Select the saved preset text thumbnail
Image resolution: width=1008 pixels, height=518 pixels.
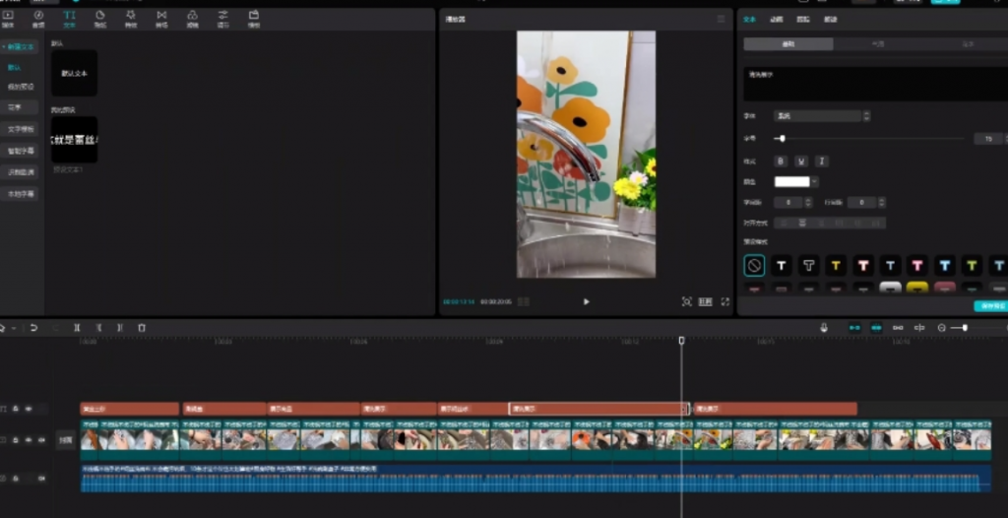click(75, 140)
